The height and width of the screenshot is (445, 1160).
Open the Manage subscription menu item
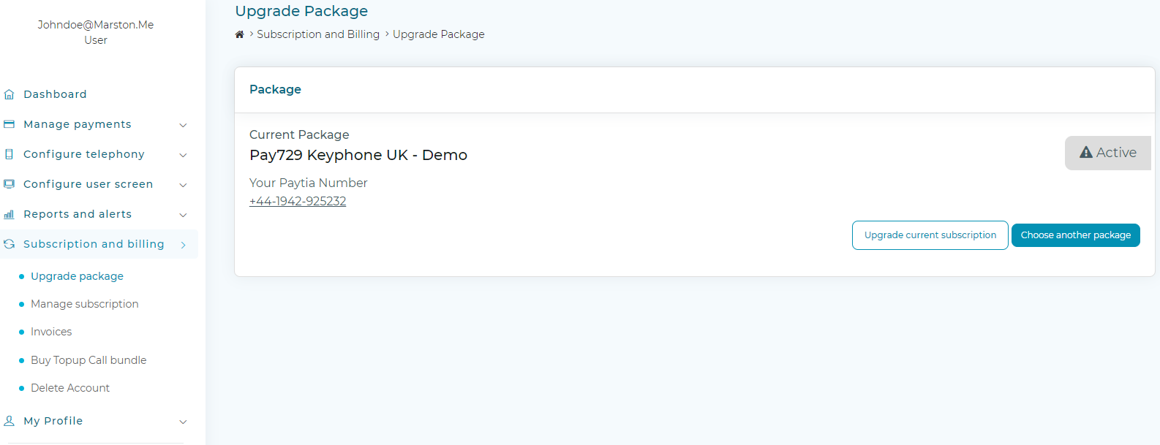[x=84, y=304]
